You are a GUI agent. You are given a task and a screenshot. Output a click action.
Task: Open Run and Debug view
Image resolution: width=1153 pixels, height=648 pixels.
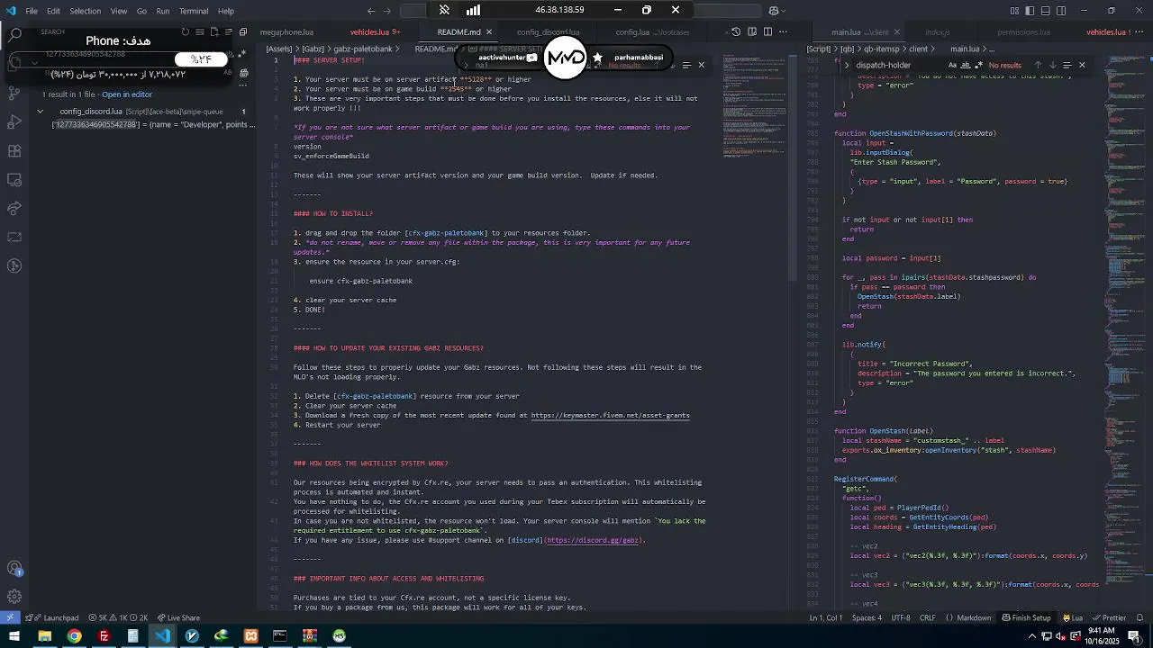[14, 121]
